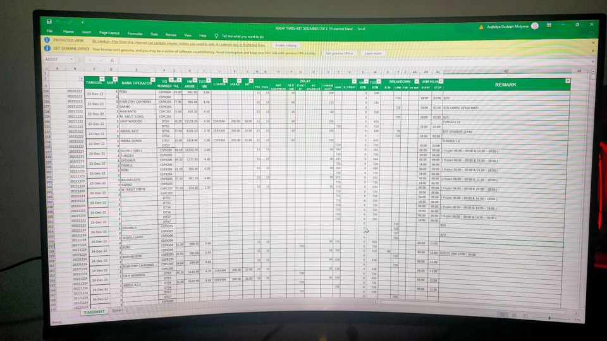Click the zoom slider handle
The image size is (607, 341).
tap(549, 318)
